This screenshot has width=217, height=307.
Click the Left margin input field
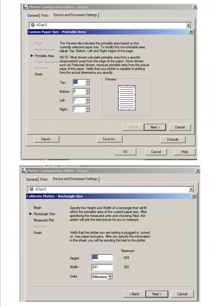[79, 100]
